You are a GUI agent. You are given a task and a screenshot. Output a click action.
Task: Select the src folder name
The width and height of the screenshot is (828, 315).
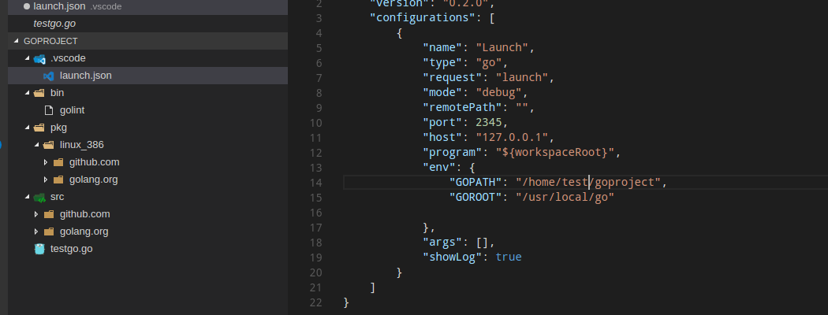[57, 197]
